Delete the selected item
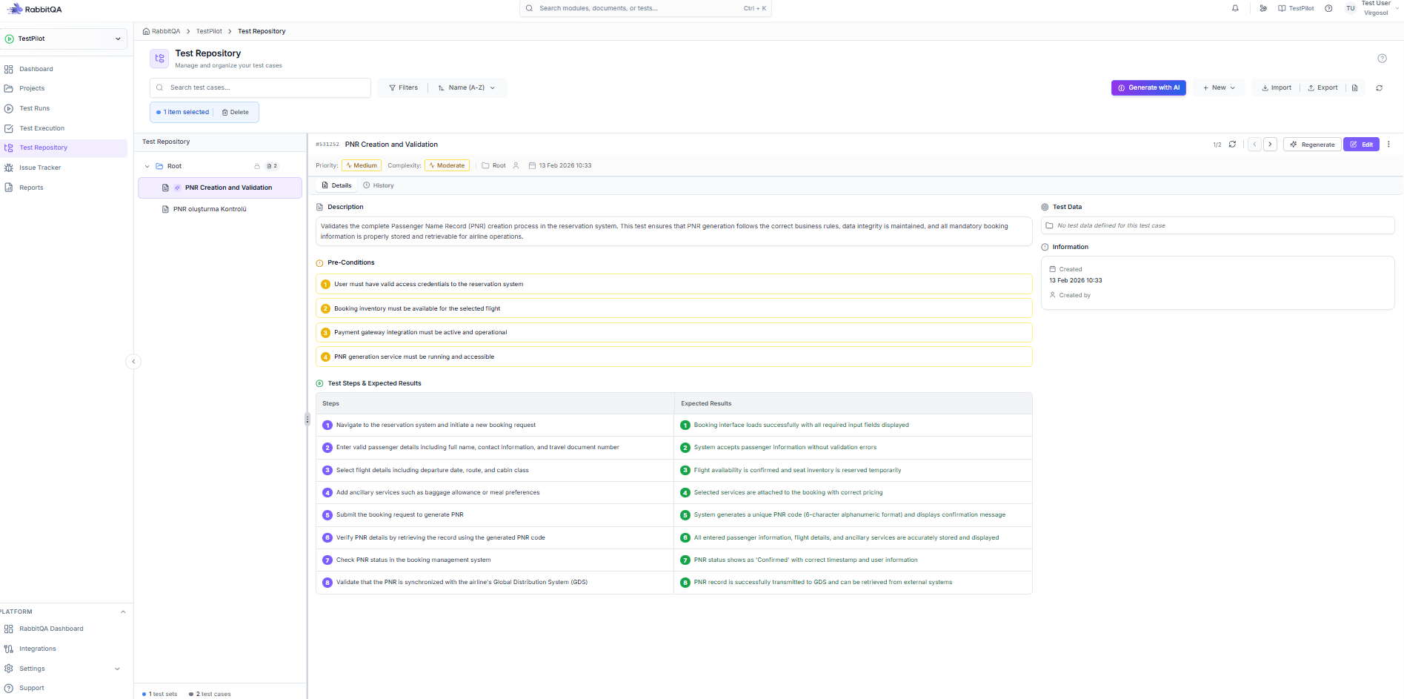 236,112
